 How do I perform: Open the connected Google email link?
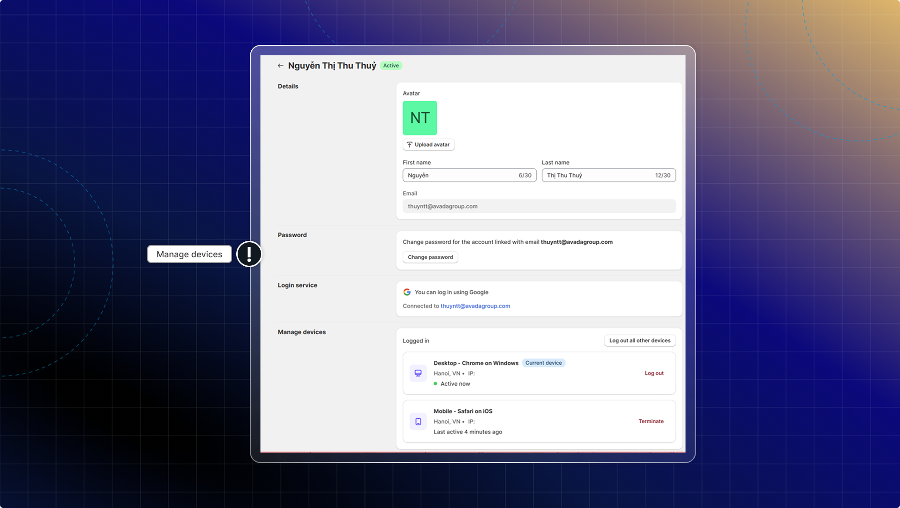click(x=475, y=306)
